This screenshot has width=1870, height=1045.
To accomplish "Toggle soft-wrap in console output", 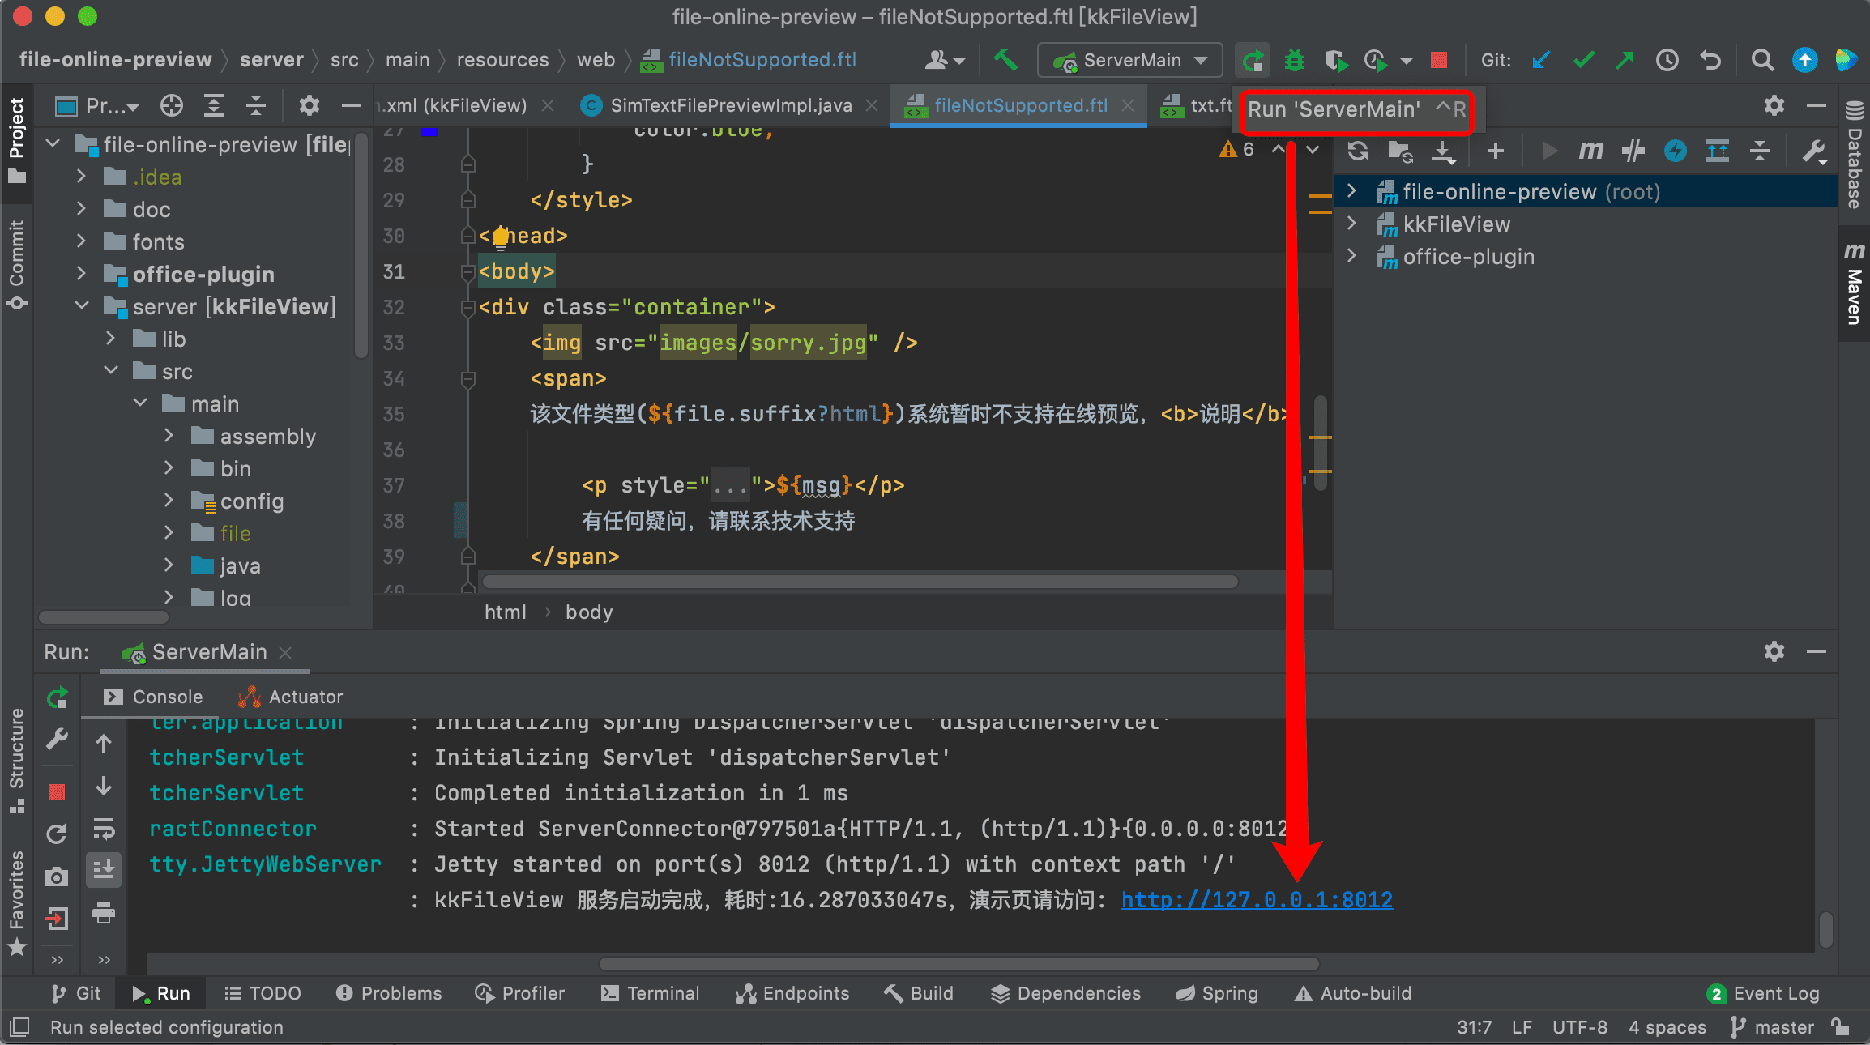I will coord(104,829).
